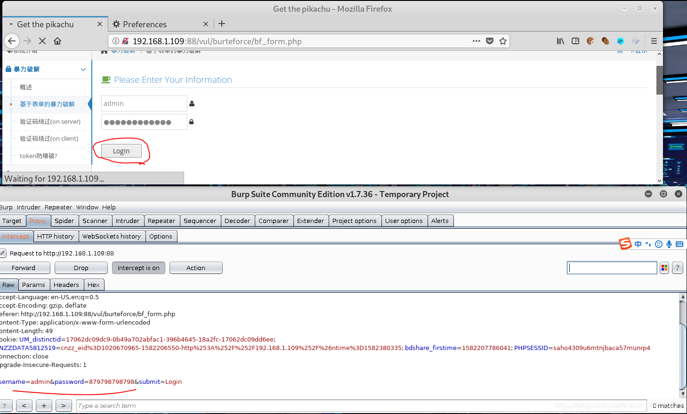Open page actions three-dot menu

(x=477, y=41)
